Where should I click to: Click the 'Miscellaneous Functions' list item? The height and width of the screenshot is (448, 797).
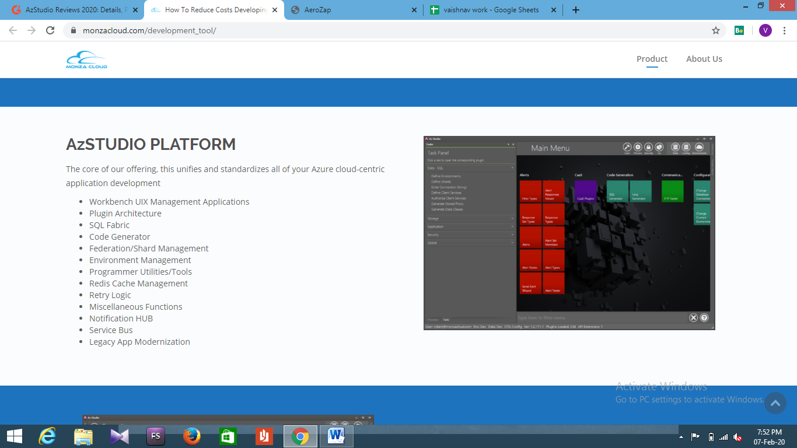pos(136,307)
